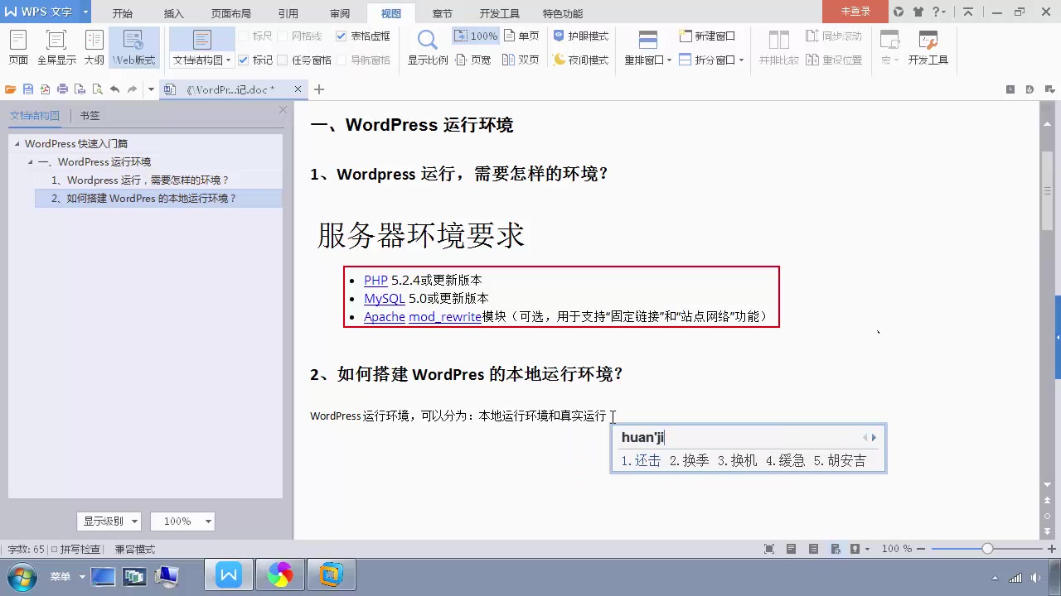Follow the Apache hyperlink
Image resolution: width=1061 pixels, height=596 pixels.
(x=385, y=316)
